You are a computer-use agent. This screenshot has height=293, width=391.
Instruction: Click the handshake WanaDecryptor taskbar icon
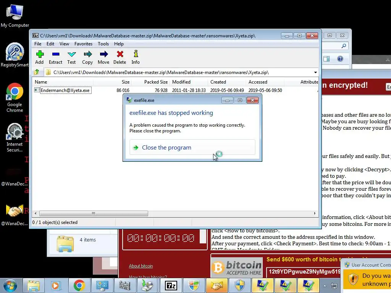coord(217,285)
